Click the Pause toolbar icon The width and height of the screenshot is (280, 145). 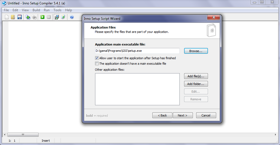49,17
